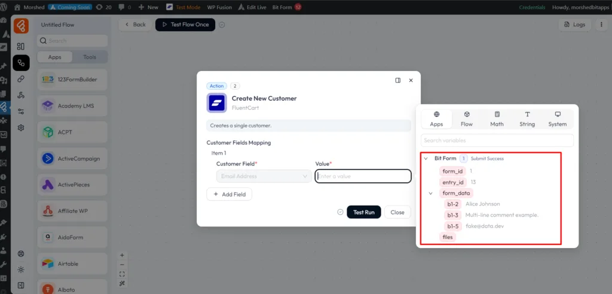This screenshot has height=294, width=612.
Task: Click the ActivePieces app icon
Action: (48, 185)
